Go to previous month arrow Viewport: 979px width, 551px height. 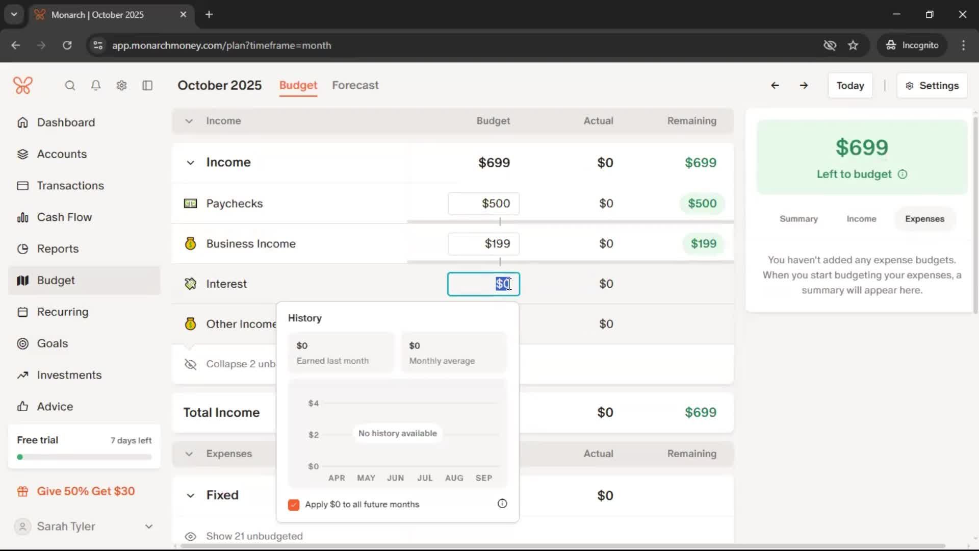(x=775, y=85)
